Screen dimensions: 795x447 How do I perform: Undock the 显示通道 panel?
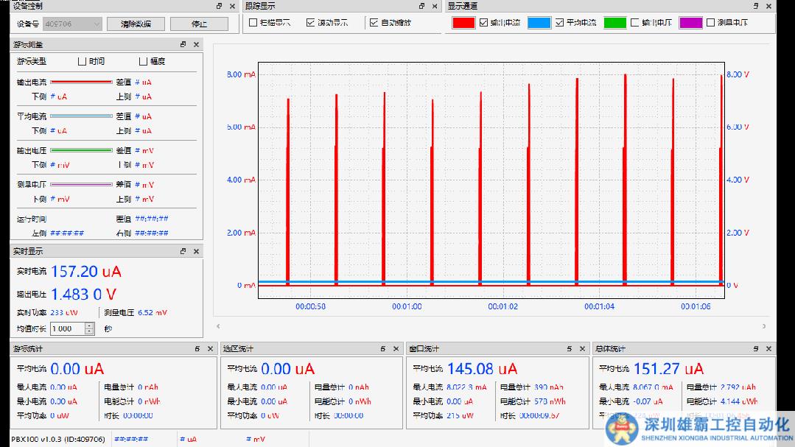754,6
